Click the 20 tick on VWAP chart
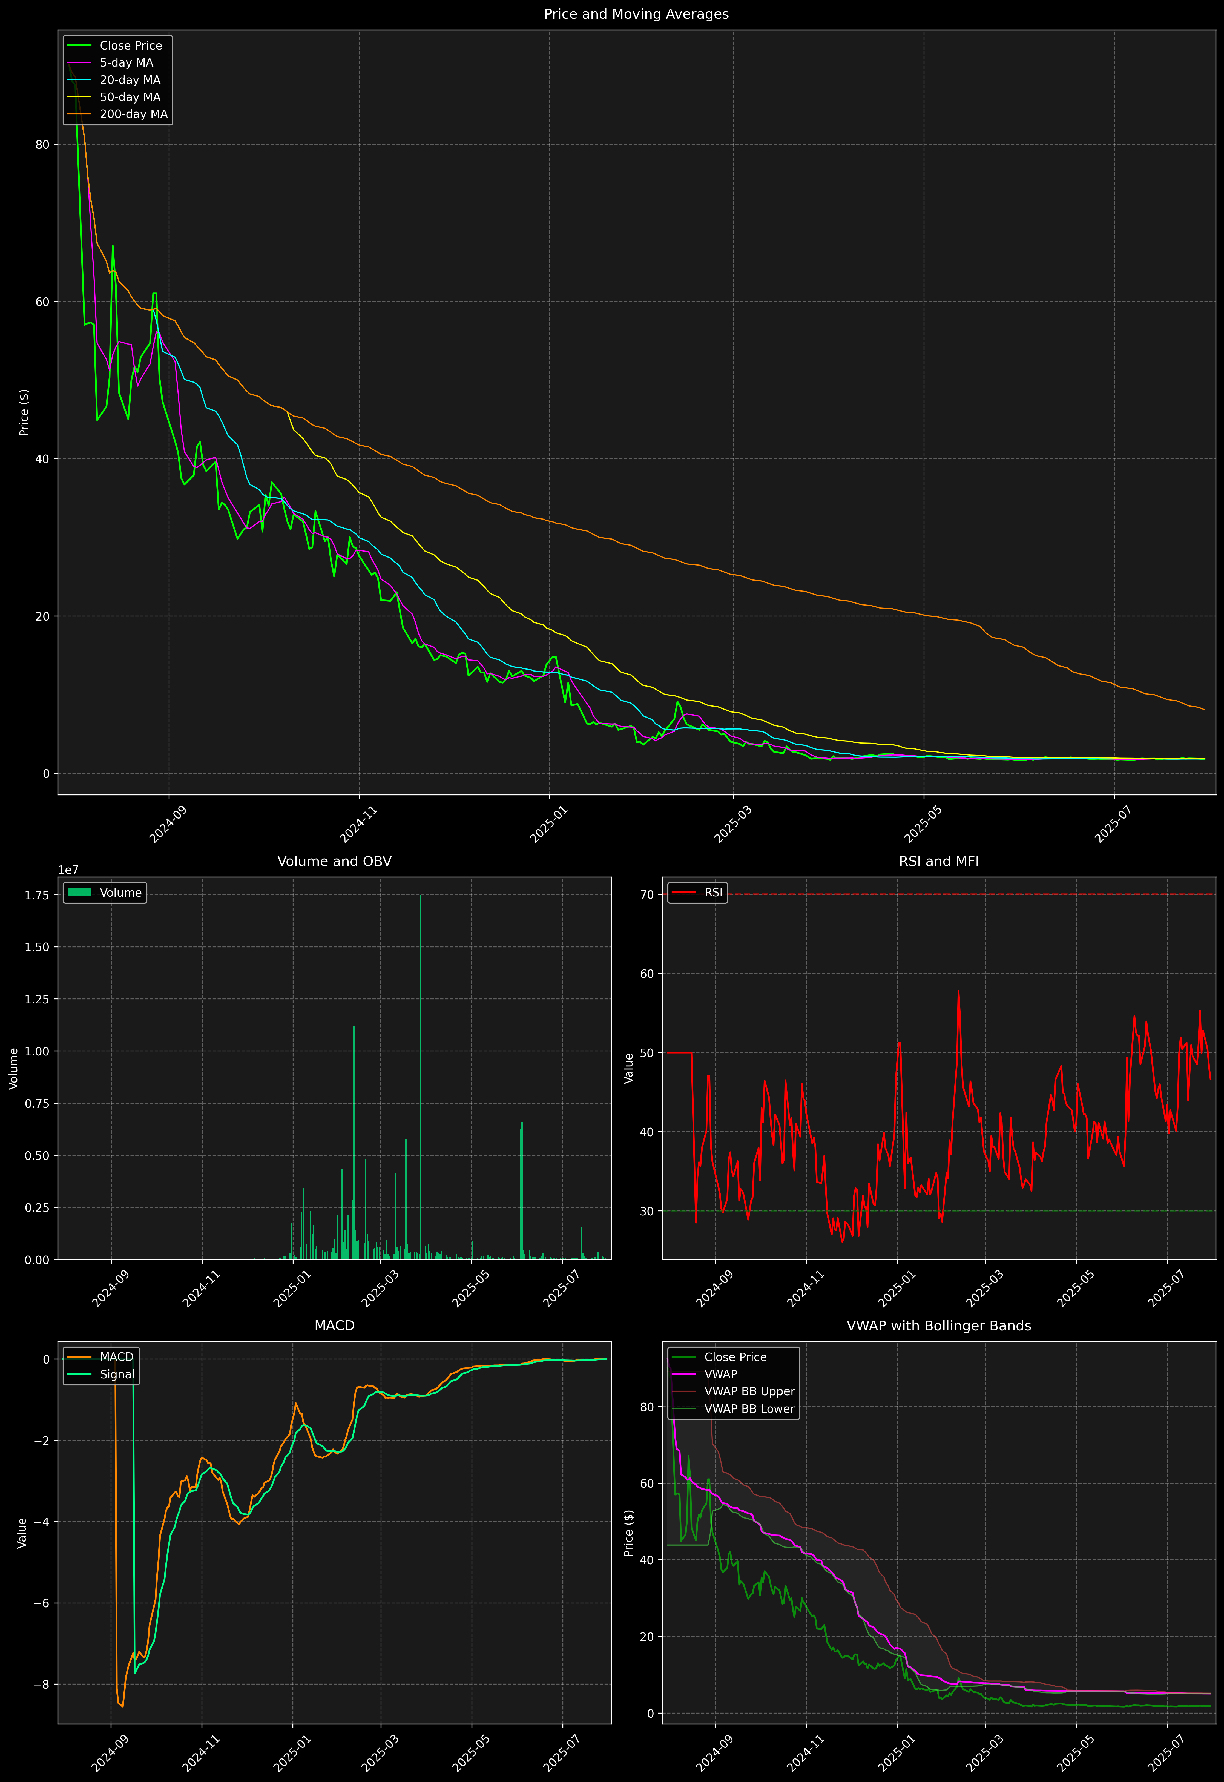The width and height of the screenshot is (1224, 1782). 647,1636
